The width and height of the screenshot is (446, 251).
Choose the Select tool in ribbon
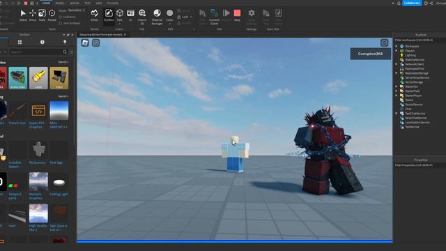(x=23, y=15)
